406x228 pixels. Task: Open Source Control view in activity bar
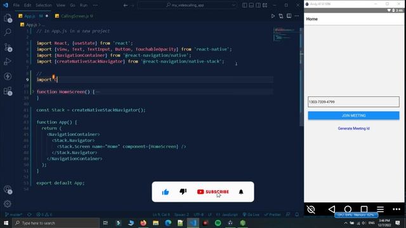click(8, 47)
